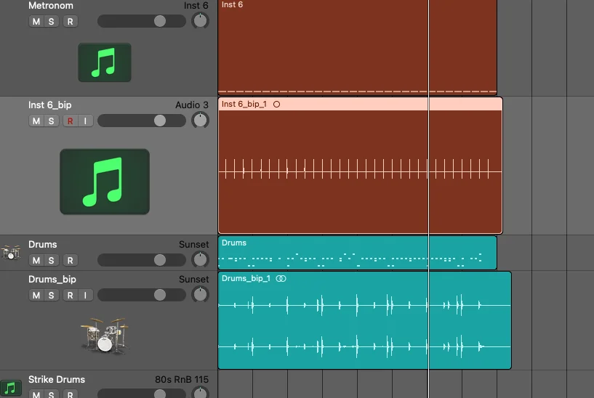Click the Drums track name
Viewport: 594px width, 398px height.
coord(42,245)
